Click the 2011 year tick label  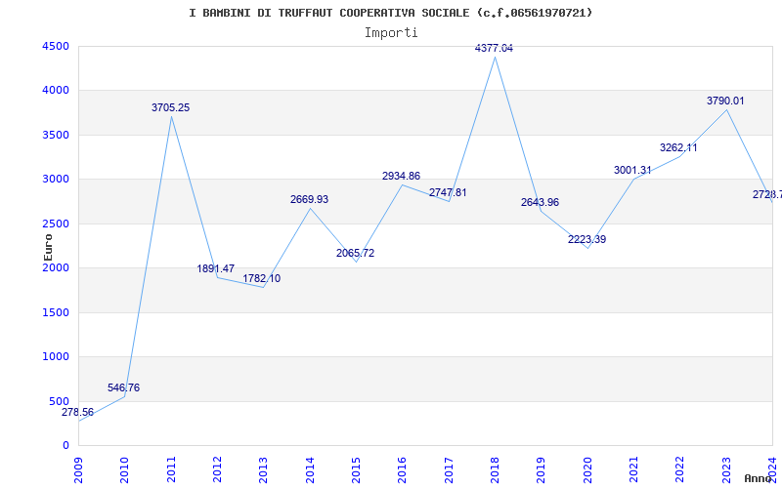tap(171, 470)
